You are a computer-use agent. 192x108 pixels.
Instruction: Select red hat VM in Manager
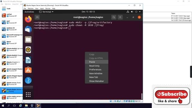point(11,15)
